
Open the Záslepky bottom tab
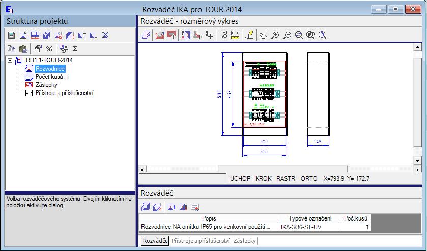tap(244, 241)
